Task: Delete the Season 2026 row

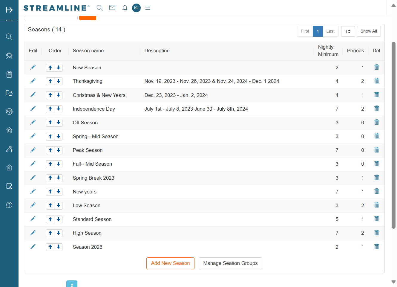Action: (377, 247)
